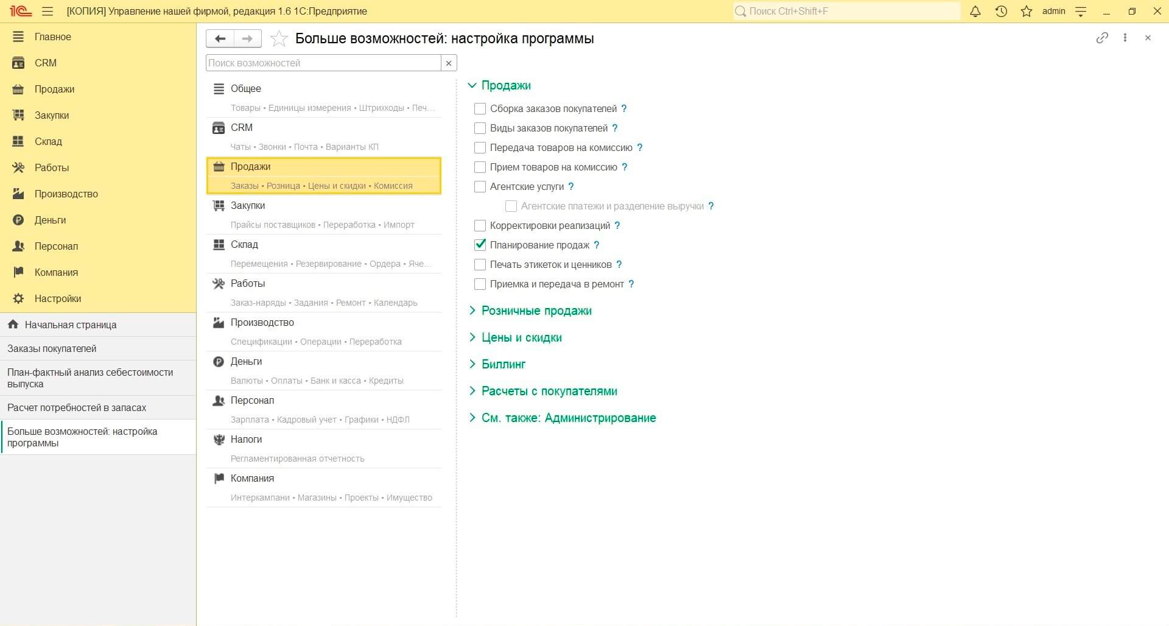Image resolution: width=1169 pixels, height=626 pixels.
Task: Enable Приемка и передача в ремонт
Action: pyautogui.click(x=480, y=284)
